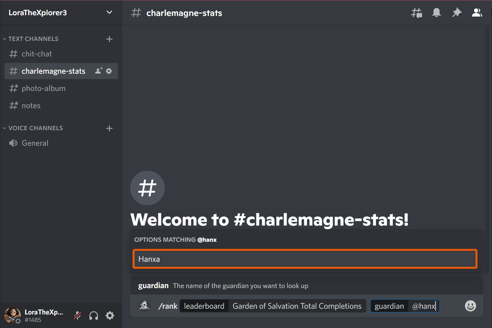Select the Hanxa autocomplete option
Viewport: 492px width, 328px height.
click(x=305, y=259)
